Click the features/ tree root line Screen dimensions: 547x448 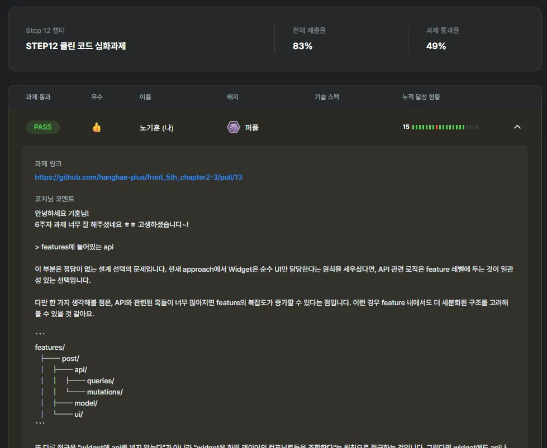50,348
